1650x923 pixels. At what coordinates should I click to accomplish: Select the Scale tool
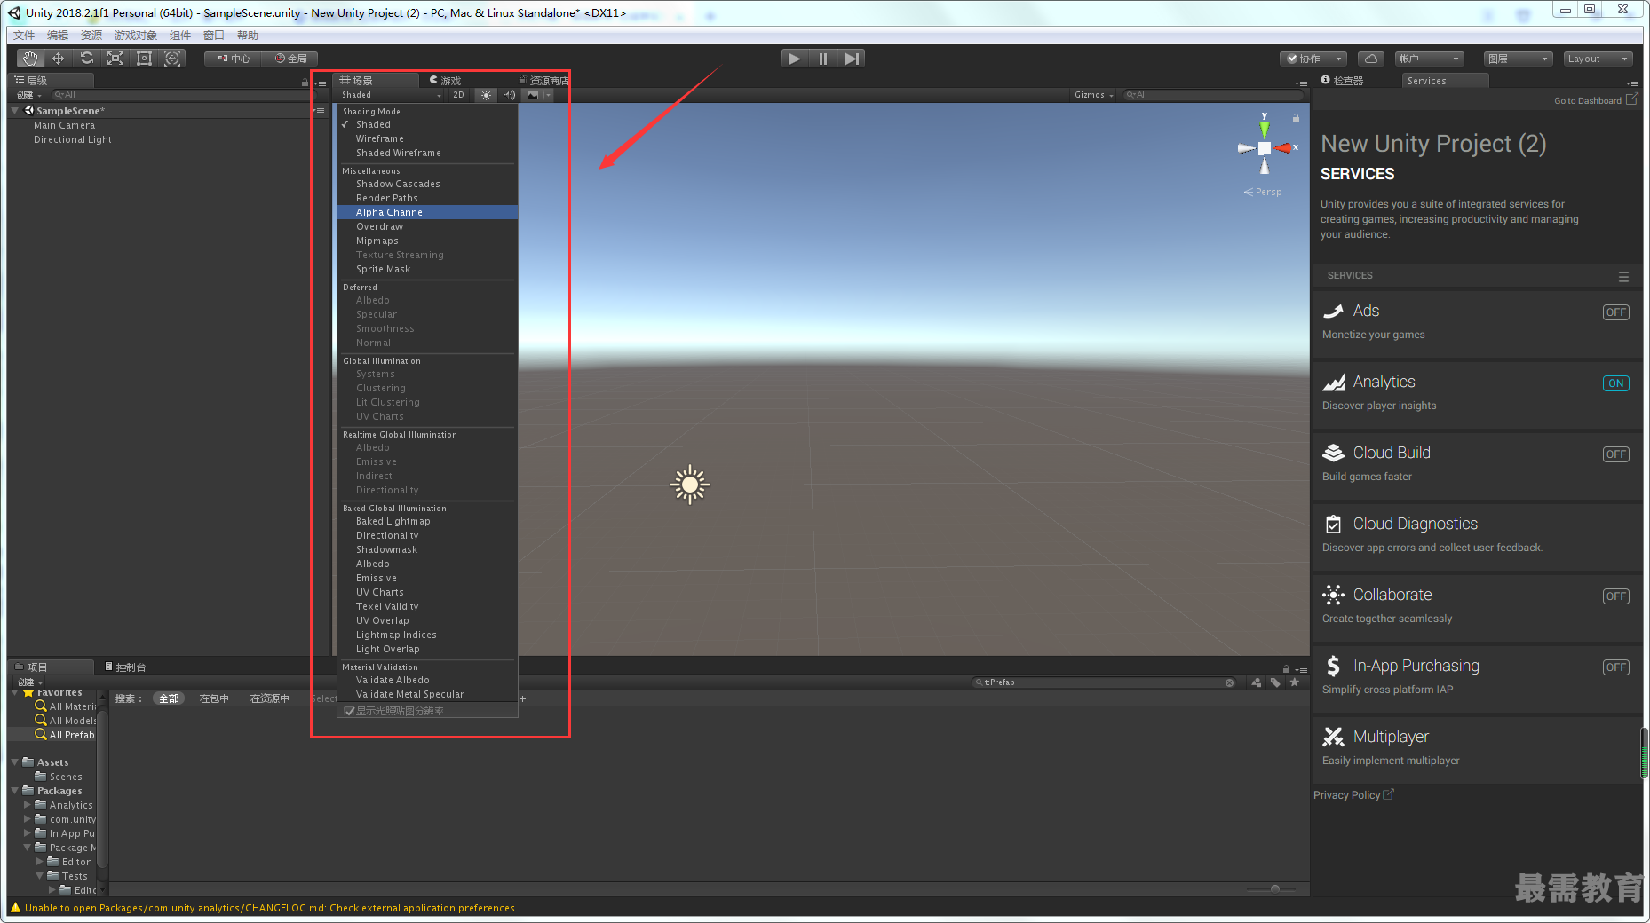(x=115, y=59)
